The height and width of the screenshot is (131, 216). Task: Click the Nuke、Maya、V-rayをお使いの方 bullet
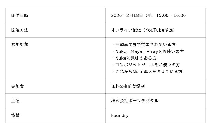149,52
